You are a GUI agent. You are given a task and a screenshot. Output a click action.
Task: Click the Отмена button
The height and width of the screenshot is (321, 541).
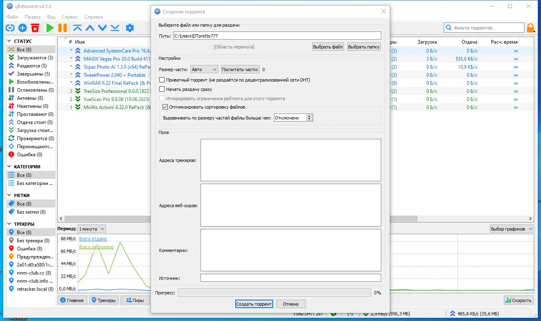click(x=290, y=304)
